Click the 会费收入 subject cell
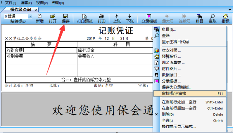The width and height of the screenshot is (233, 133). click(115, 56)
